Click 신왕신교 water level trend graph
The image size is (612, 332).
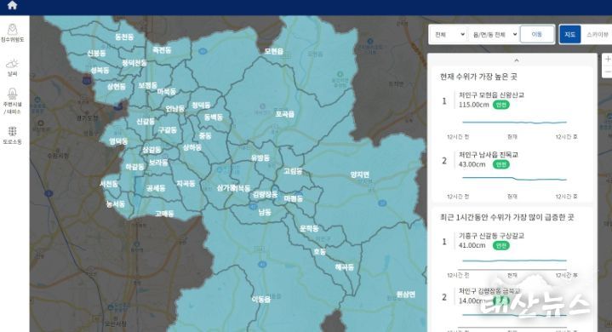pos(514,122)
